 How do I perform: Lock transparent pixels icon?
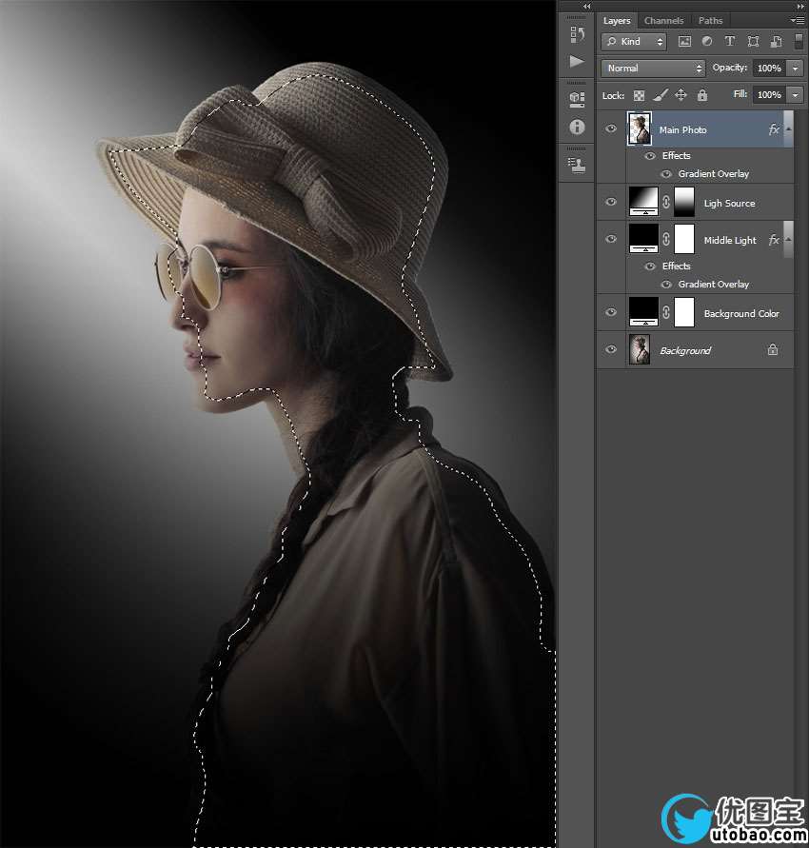(x=640, y=96)
